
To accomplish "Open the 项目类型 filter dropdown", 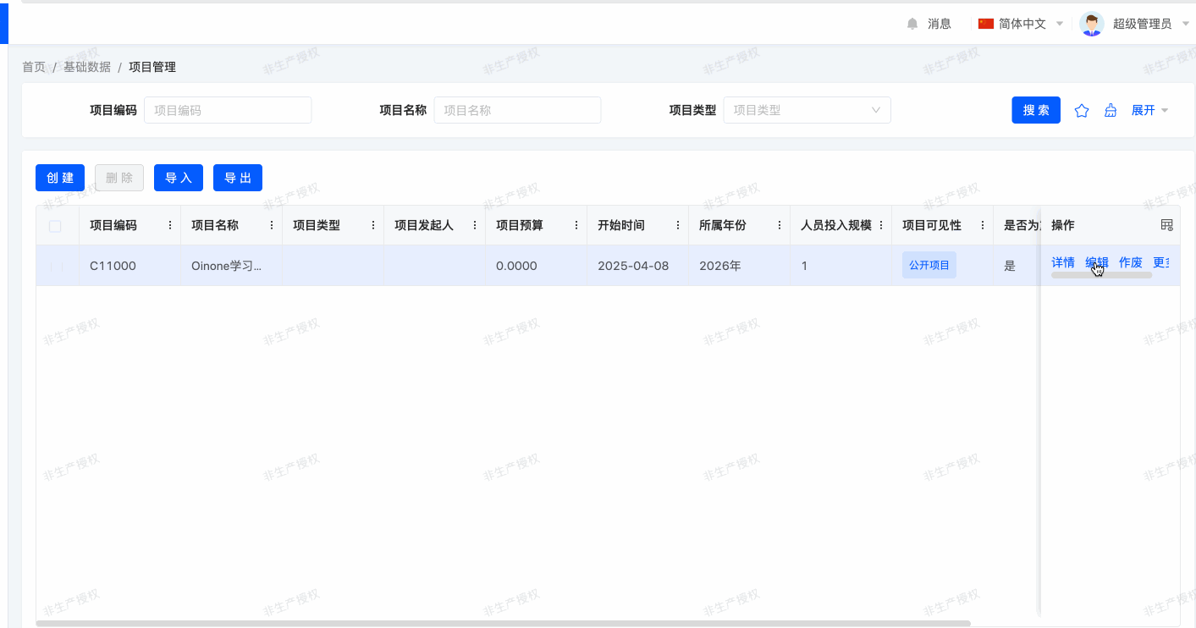I will point(806,110).
